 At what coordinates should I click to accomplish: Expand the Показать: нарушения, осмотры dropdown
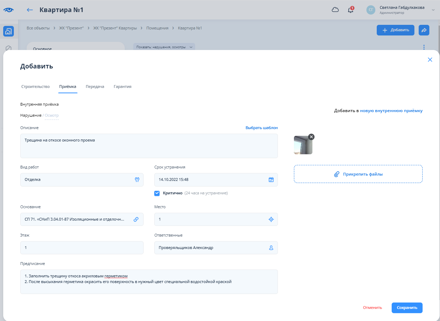(164, 47)
